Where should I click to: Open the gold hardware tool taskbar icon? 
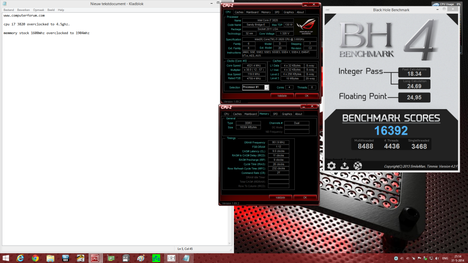pos(80,258)
